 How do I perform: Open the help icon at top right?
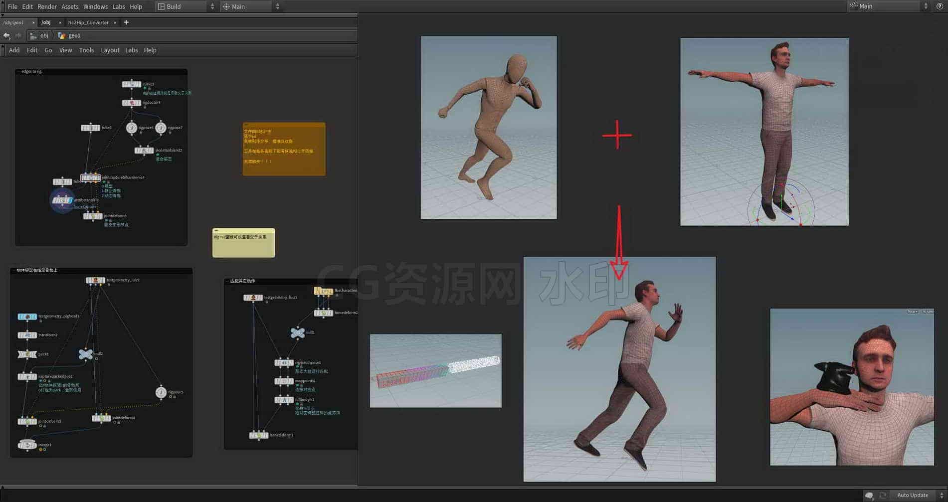click(940, 6)
